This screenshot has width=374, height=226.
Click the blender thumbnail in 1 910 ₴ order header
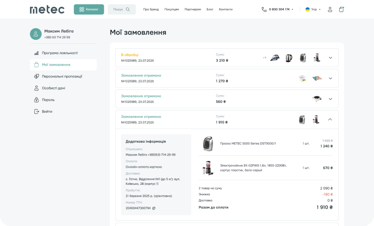[x=316, y=119]
